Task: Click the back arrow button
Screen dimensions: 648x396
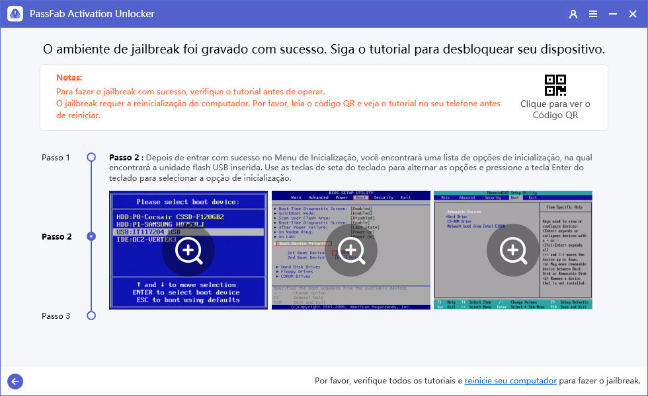Action: point(15,381)
